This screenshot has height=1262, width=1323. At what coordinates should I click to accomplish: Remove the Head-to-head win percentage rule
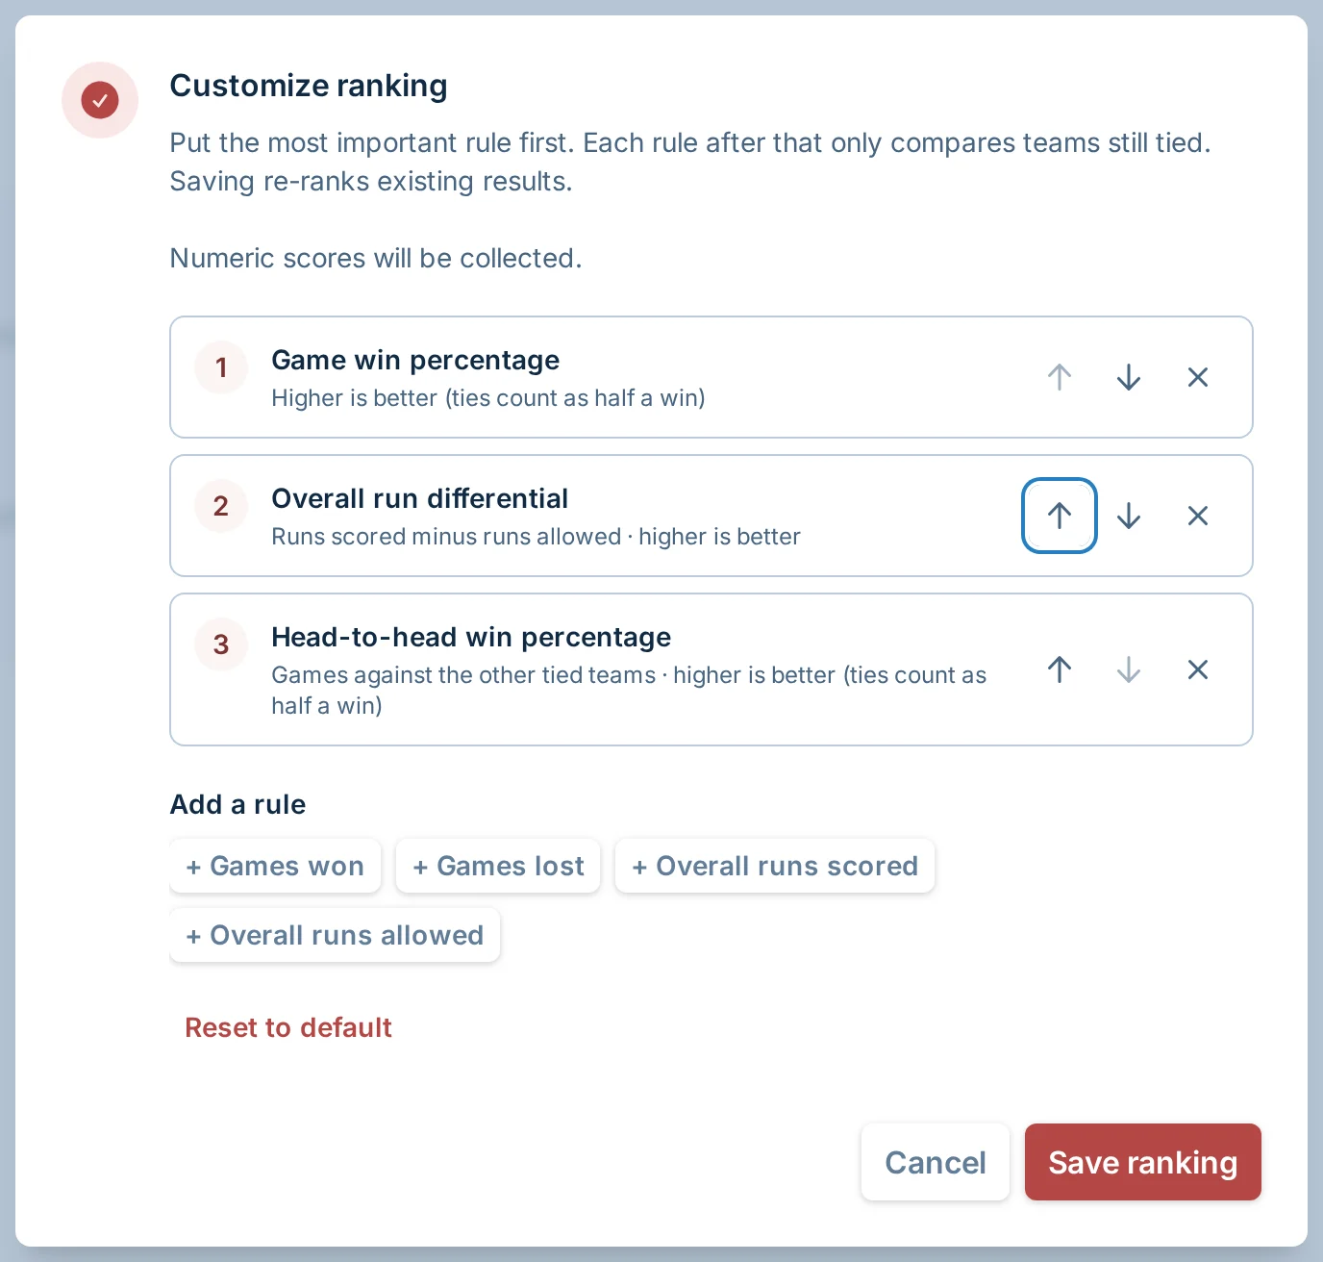click(1198, 669)
